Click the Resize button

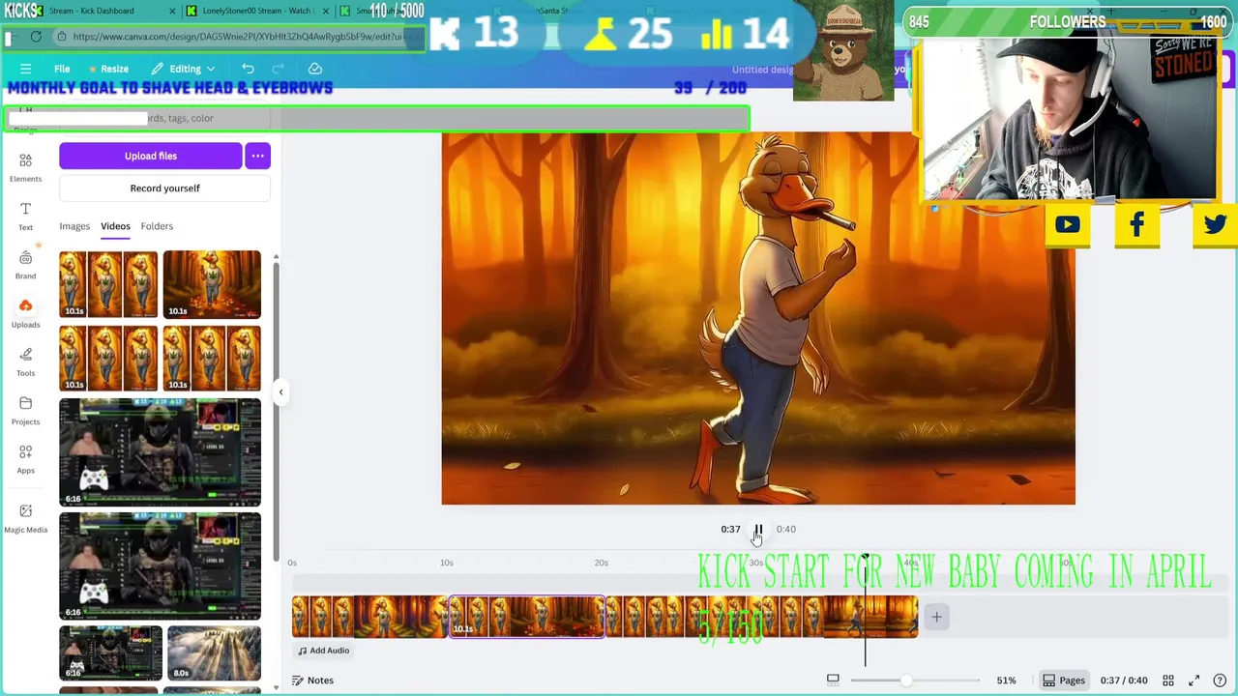coord(107,69)
